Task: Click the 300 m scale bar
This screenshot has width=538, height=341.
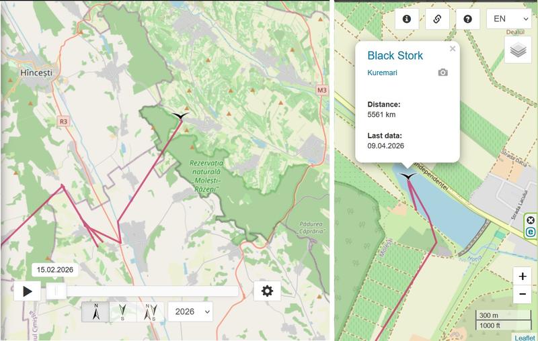Action: click(x=503, y=315)
